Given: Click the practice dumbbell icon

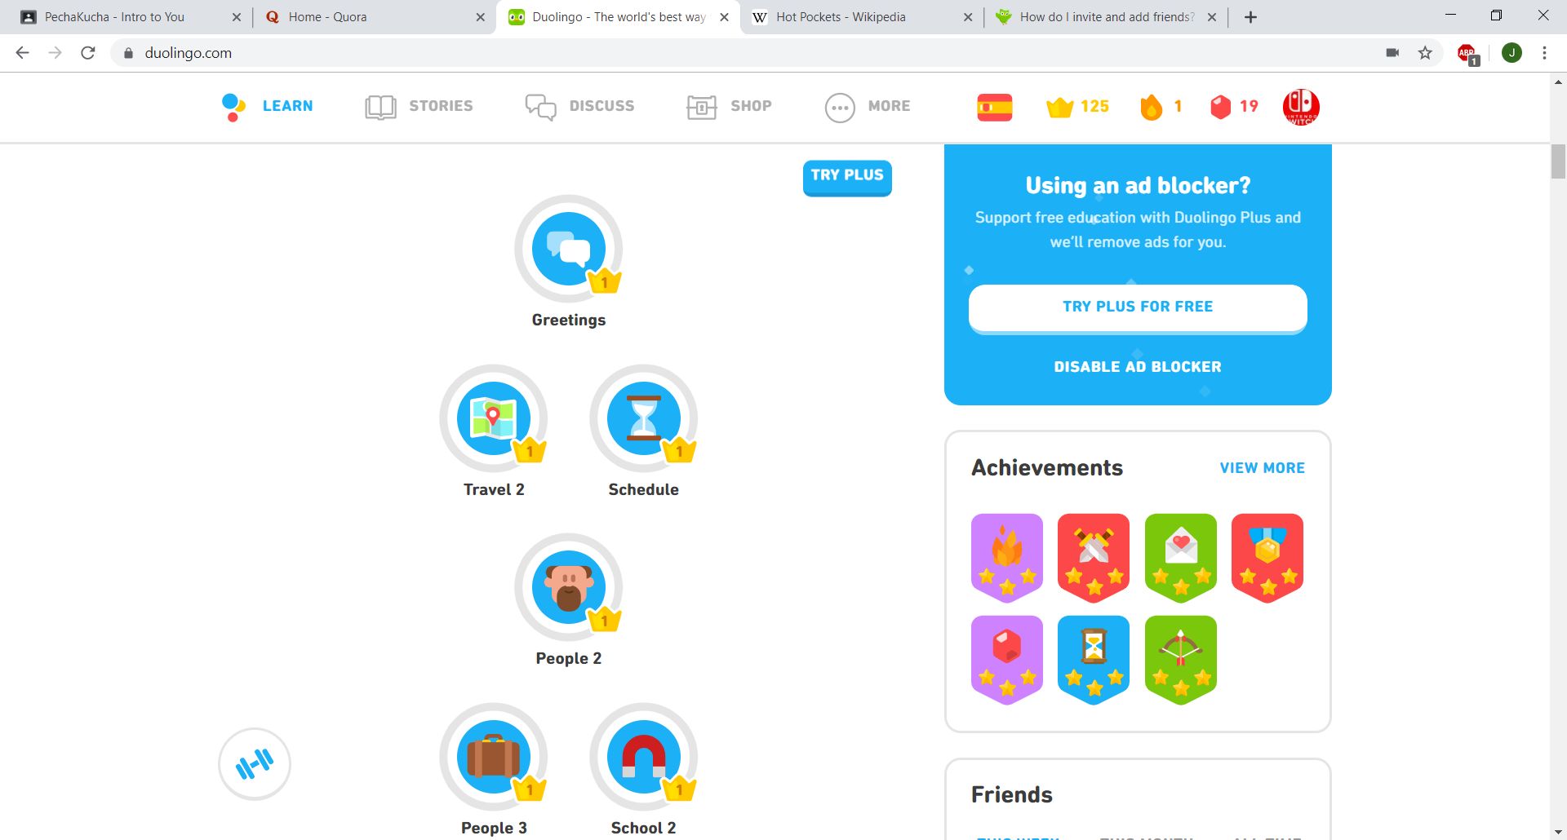Looking at the screenshot, I should pyautogui.click(x=254, y=763).
